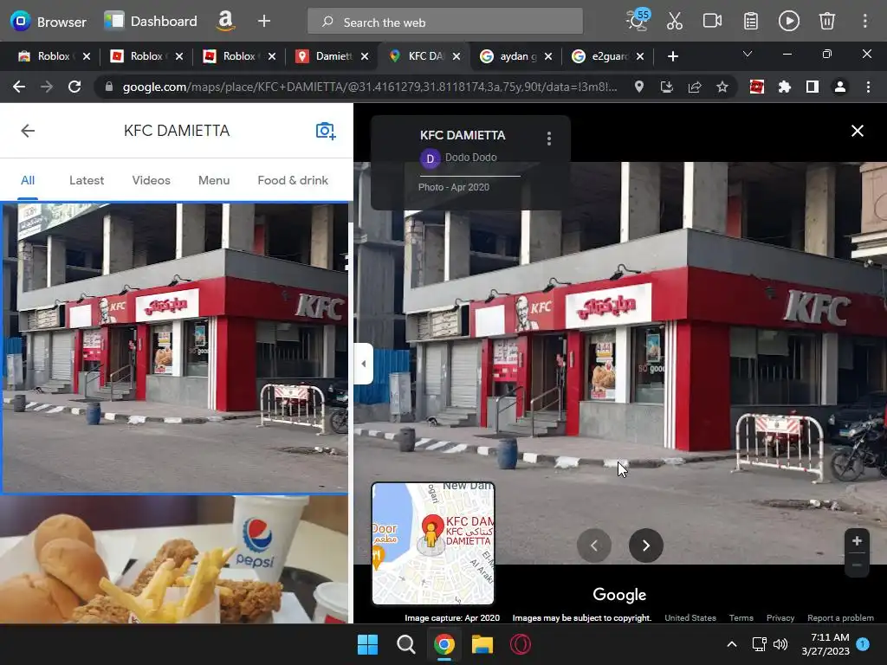Image resolution: width=887 pixels, height=665 pixels.
Task: Click the install app icon
Action: tap(666, 87)
